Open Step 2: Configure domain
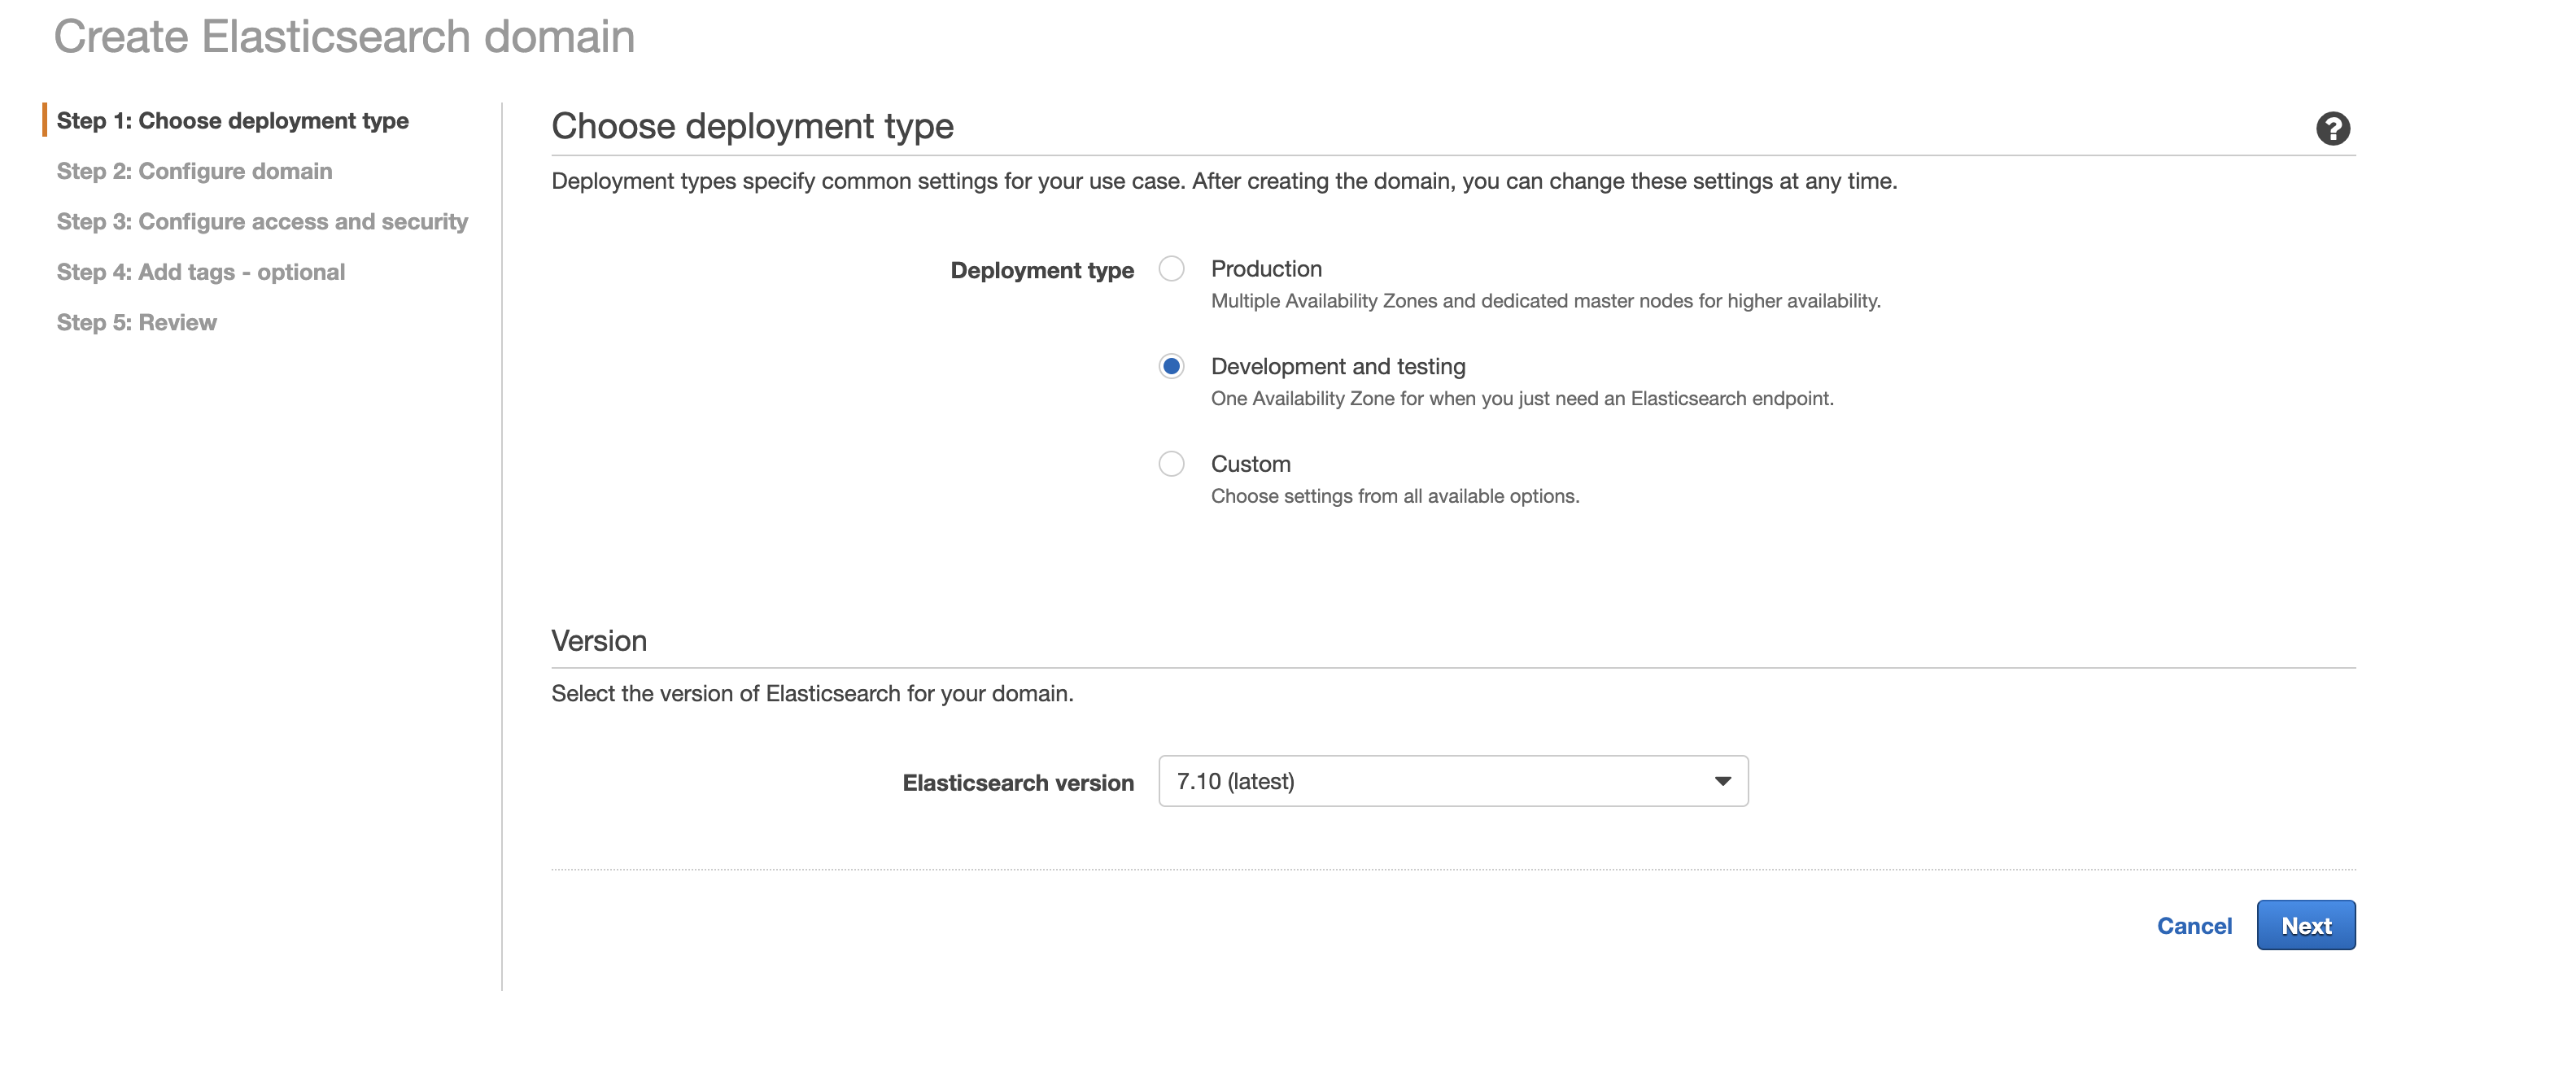 (x=194, y=171)
